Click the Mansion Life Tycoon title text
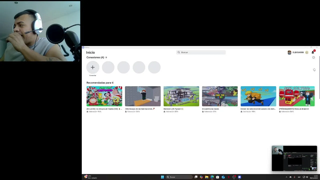 click(x=173, y=109)
